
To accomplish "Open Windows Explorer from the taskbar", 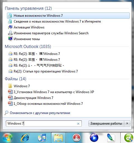I will [58, 138].
